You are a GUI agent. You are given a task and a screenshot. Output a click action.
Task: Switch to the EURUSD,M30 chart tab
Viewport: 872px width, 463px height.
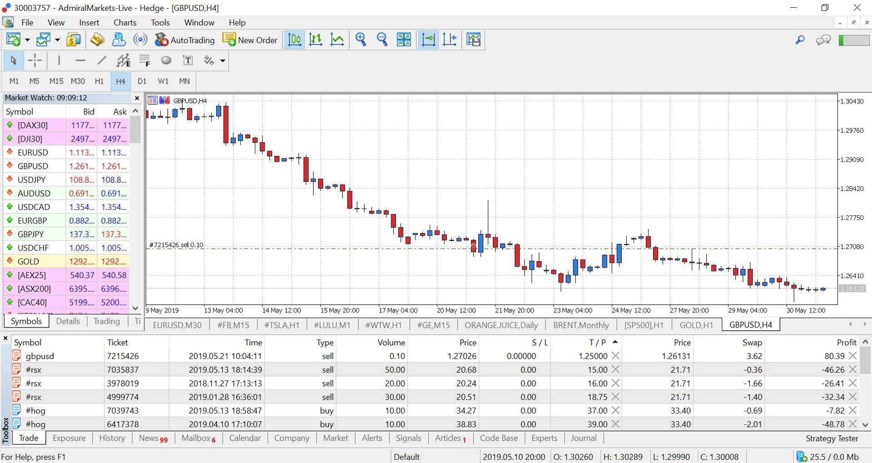pos(177,325)
